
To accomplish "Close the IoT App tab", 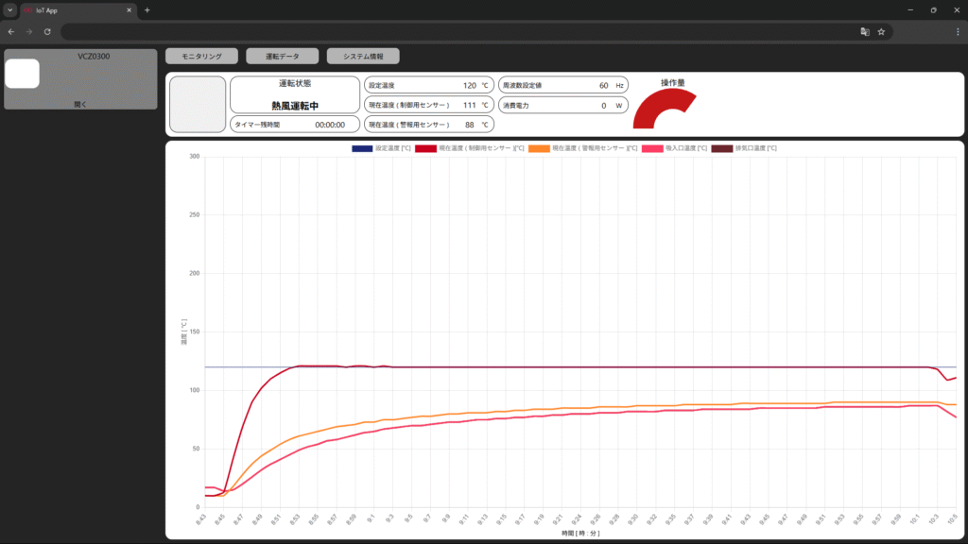I will 129,9.
